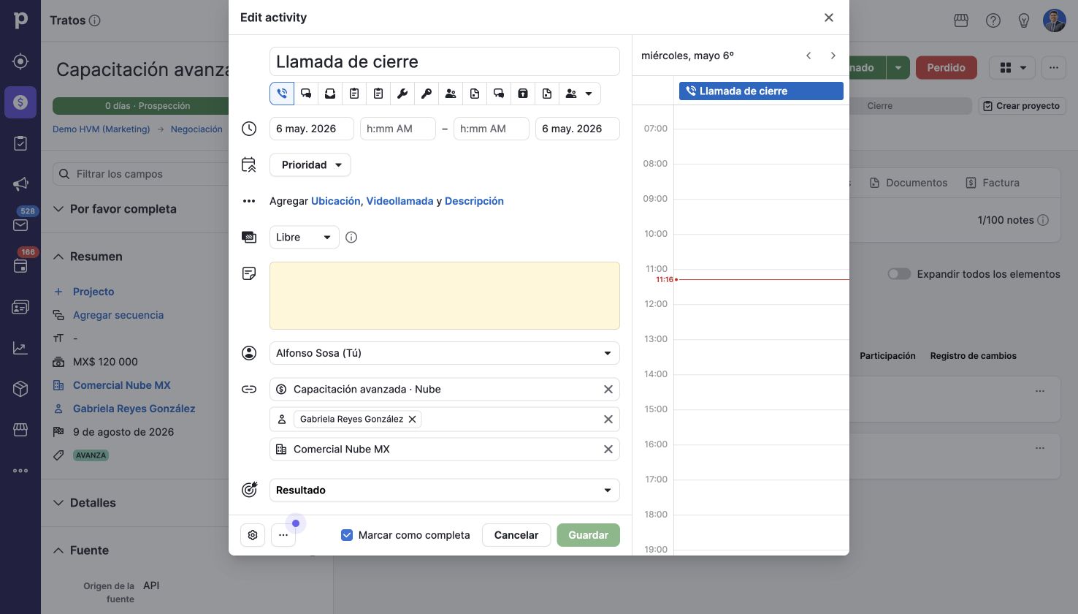
Task: Open the Prioridad dropdown
Action: click(x=310, y=165)
